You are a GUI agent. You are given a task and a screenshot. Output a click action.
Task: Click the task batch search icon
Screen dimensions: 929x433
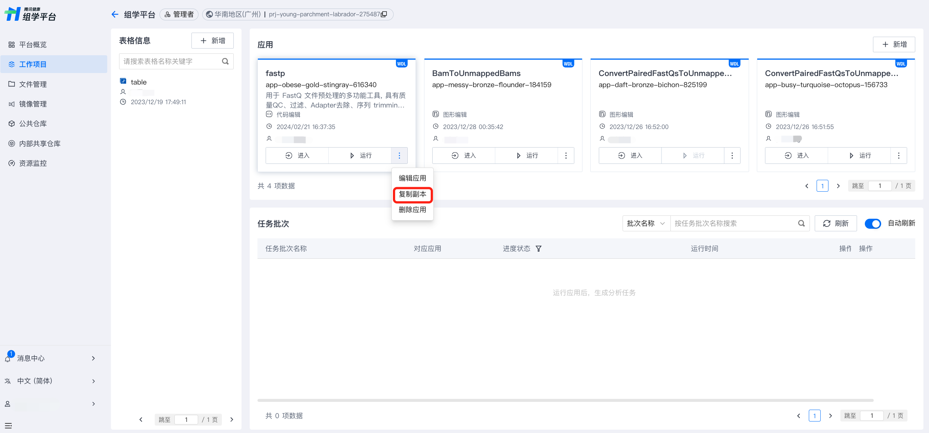801,224
